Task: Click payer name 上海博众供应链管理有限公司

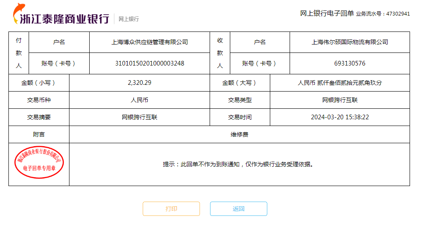Action: coord(149,42)
